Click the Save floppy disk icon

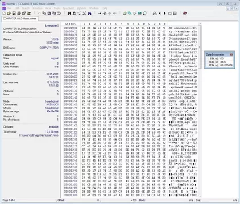14,13
